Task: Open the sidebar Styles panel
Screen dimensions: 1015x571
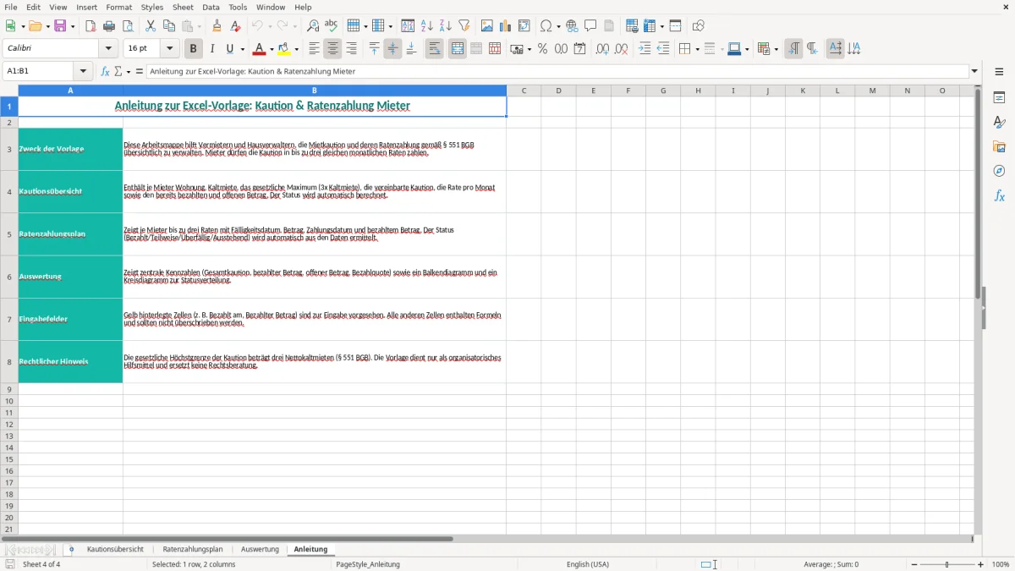Action: pos(999,122)
